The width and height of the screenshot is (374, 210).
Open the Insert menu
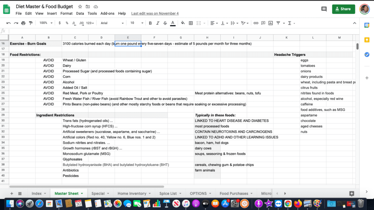(52, 14)
